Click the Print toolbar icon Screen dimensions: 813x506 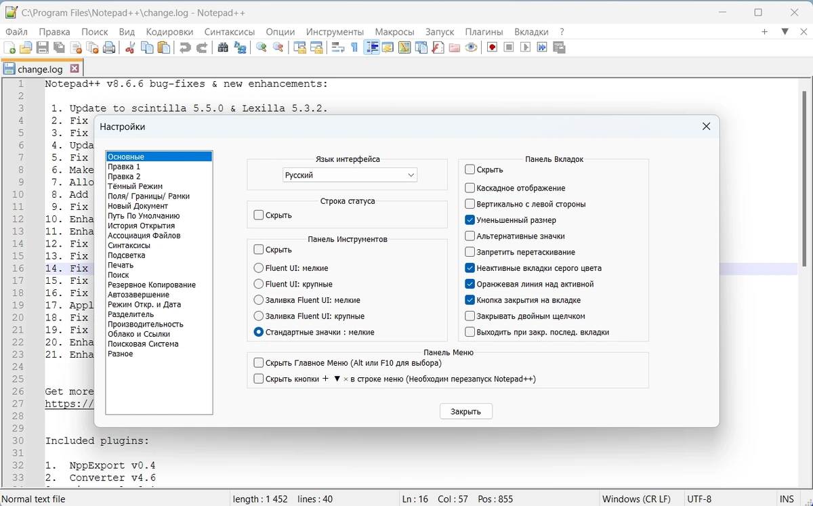tap(108, 47)
